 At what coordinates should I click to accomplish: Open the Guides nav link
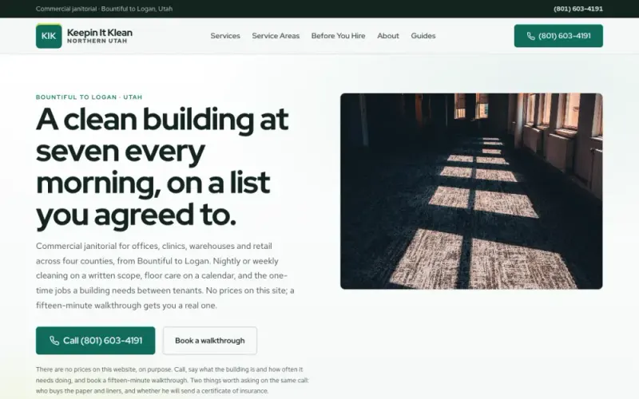pos(423,36)
